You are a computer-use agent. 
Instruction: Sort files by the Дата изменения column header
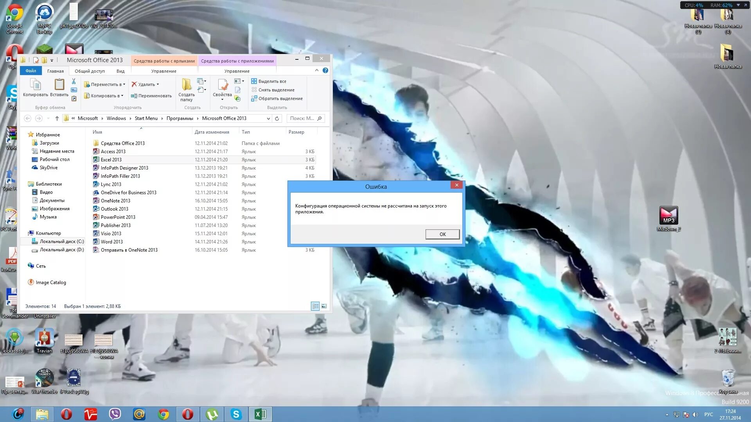click(x=216, y=132)
